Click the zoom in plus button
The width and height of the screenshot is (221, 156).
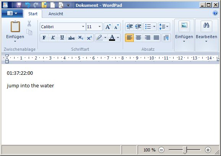tap(208, 150)
